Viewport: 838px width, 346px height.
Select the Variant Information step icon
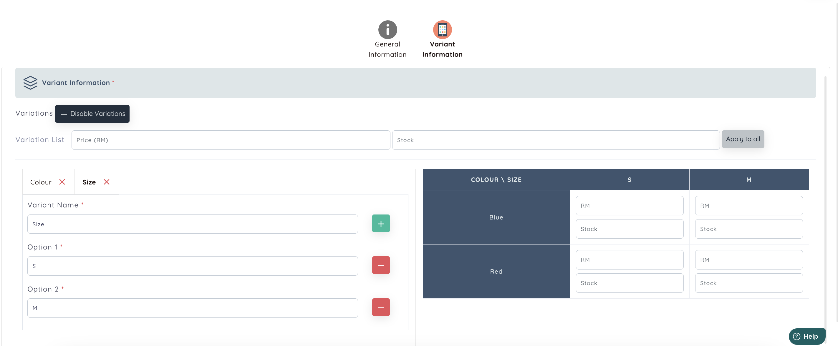click(442, 30)
